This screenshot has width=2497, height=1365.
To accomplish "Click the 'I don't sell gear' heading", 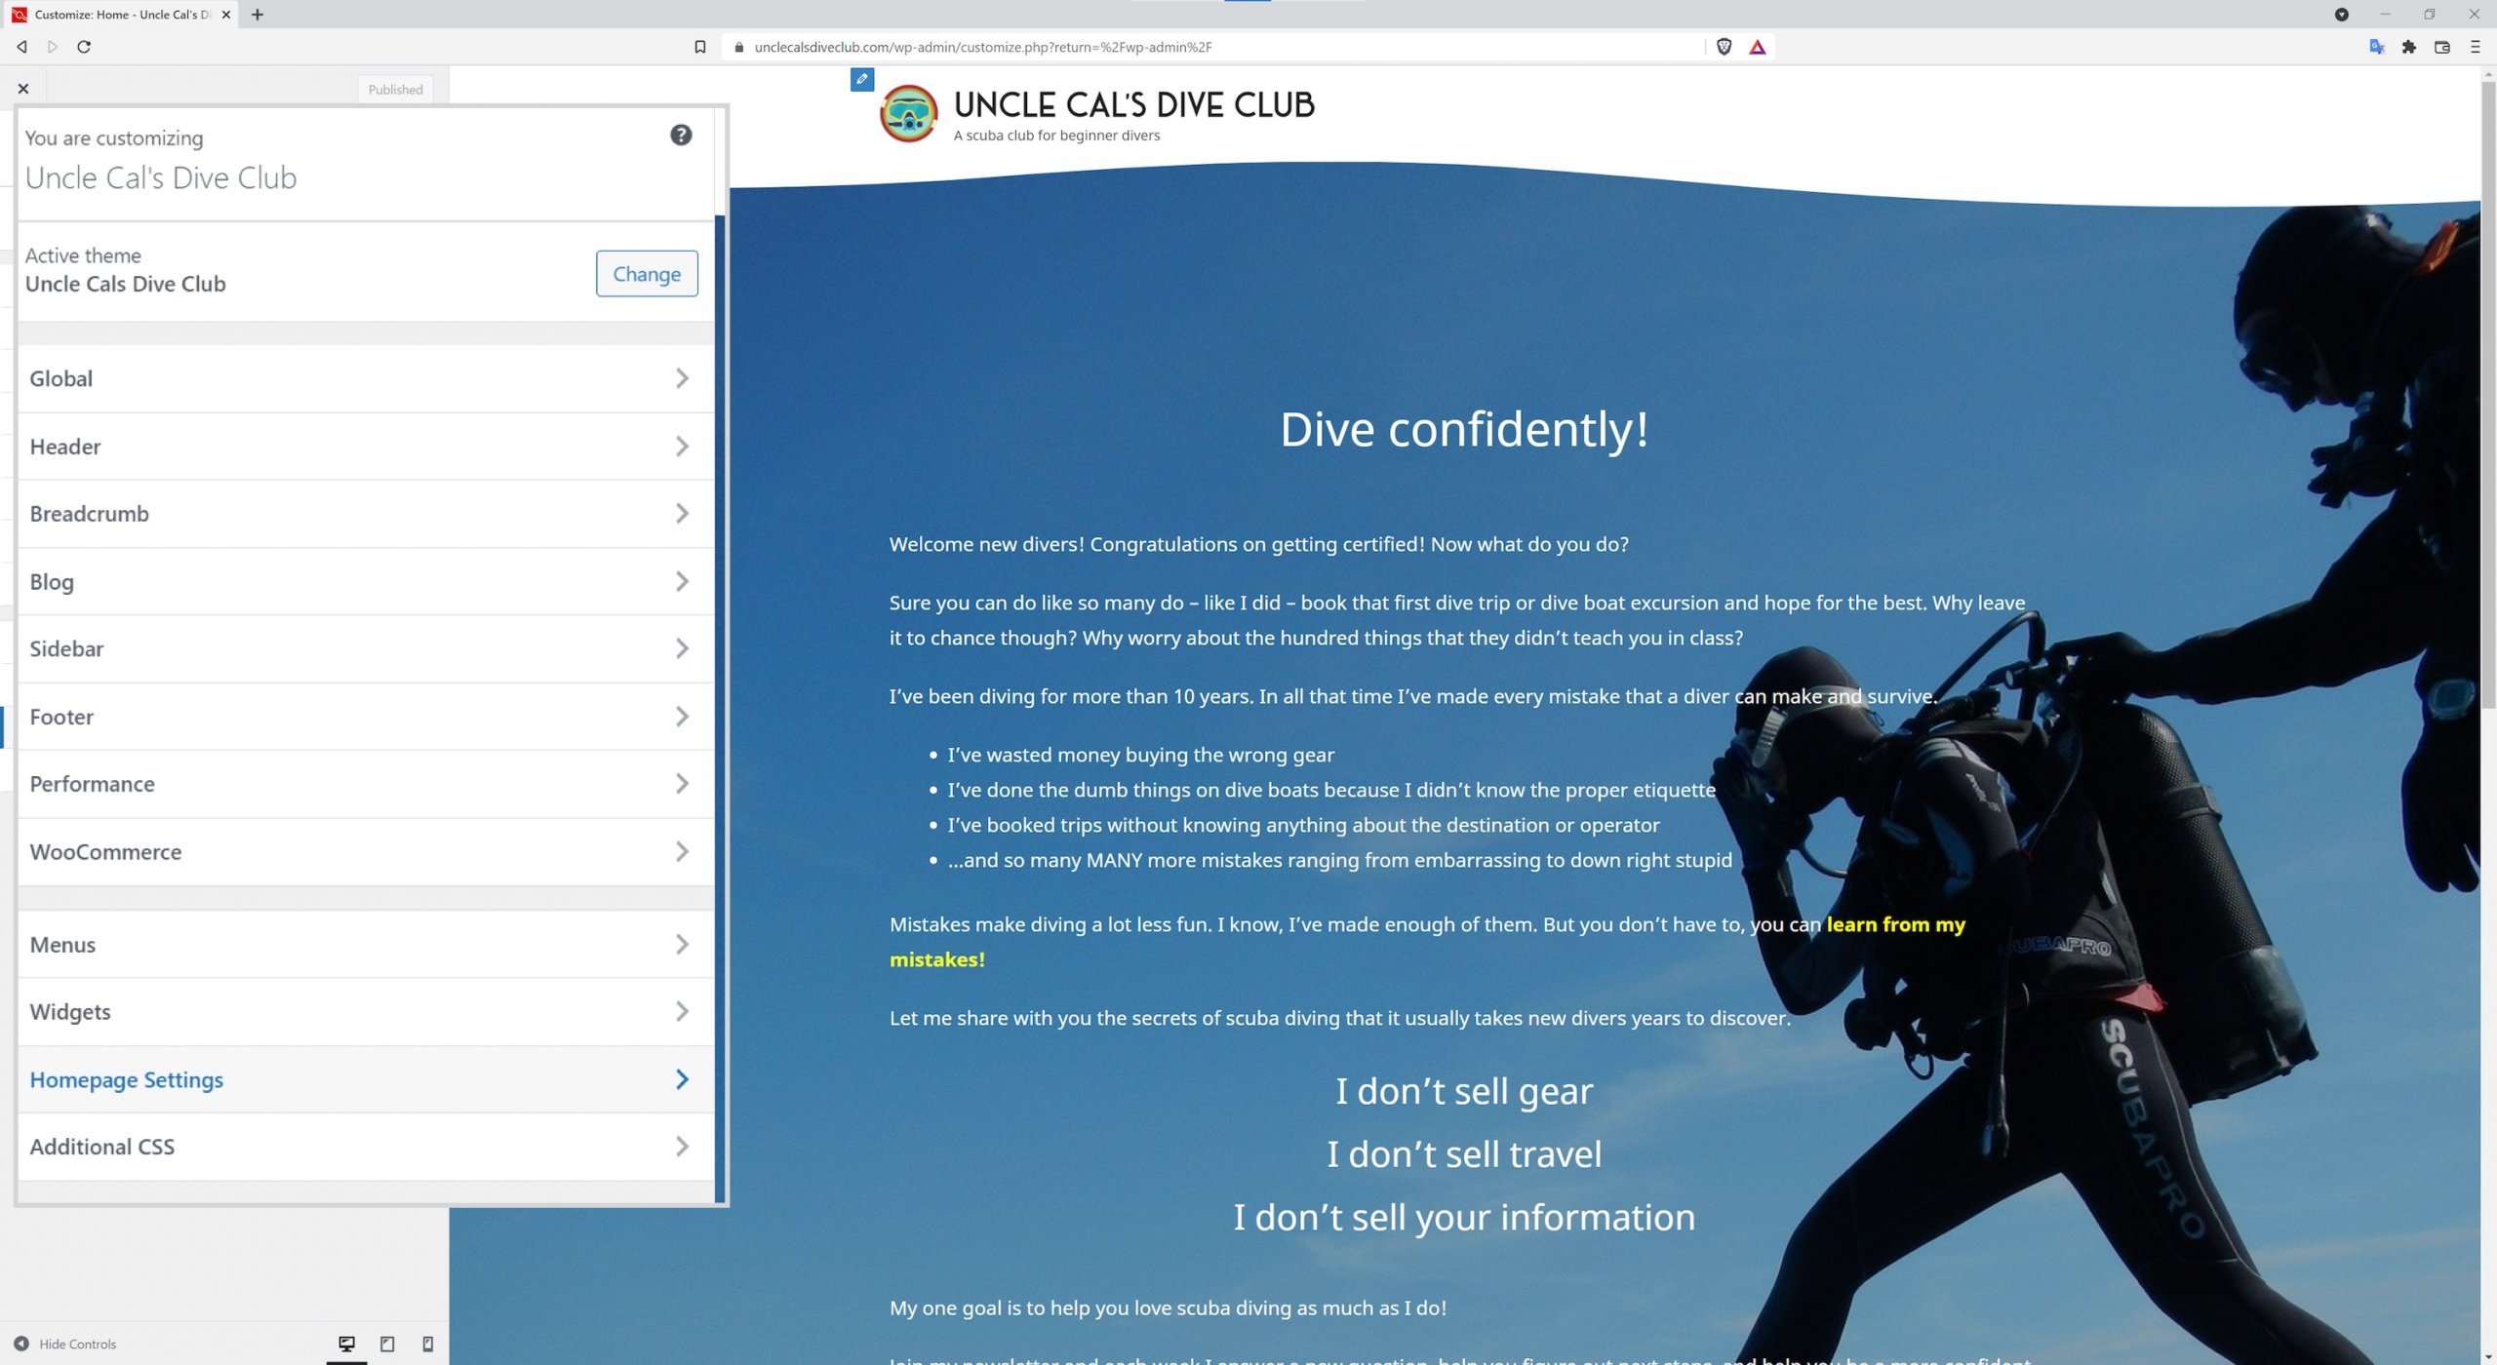I will tap(1464, 1091).
